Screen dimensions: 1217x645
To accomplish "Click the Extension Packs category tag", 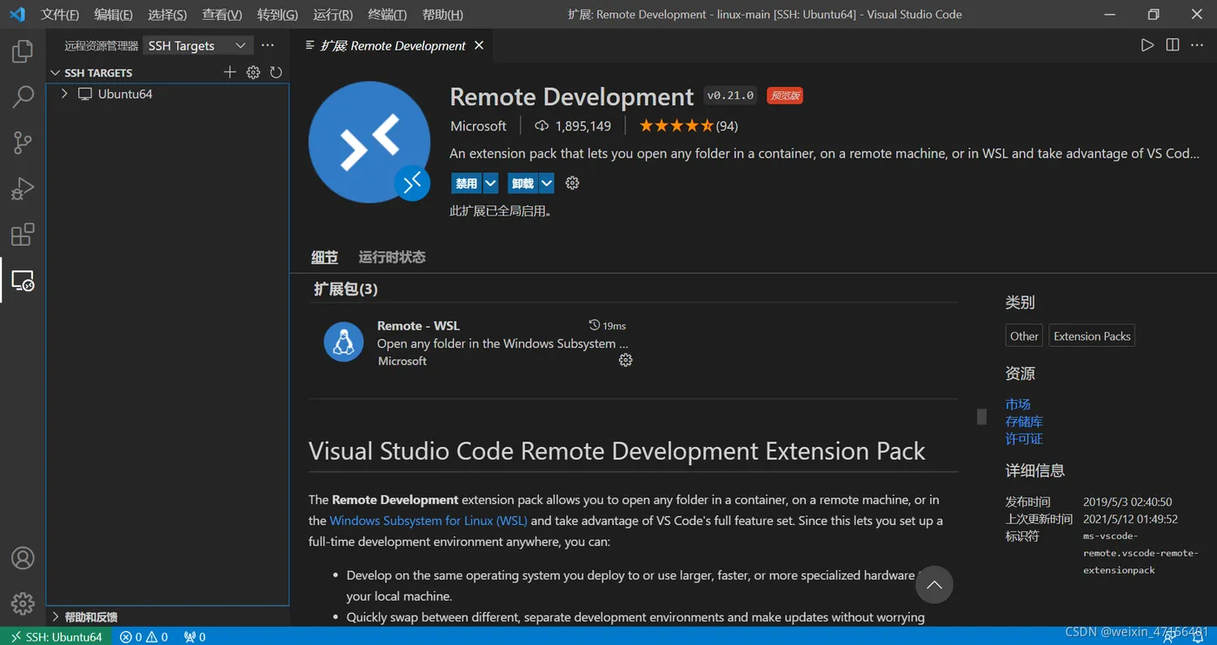I will pyautogui.click(x=1092, y=336).
